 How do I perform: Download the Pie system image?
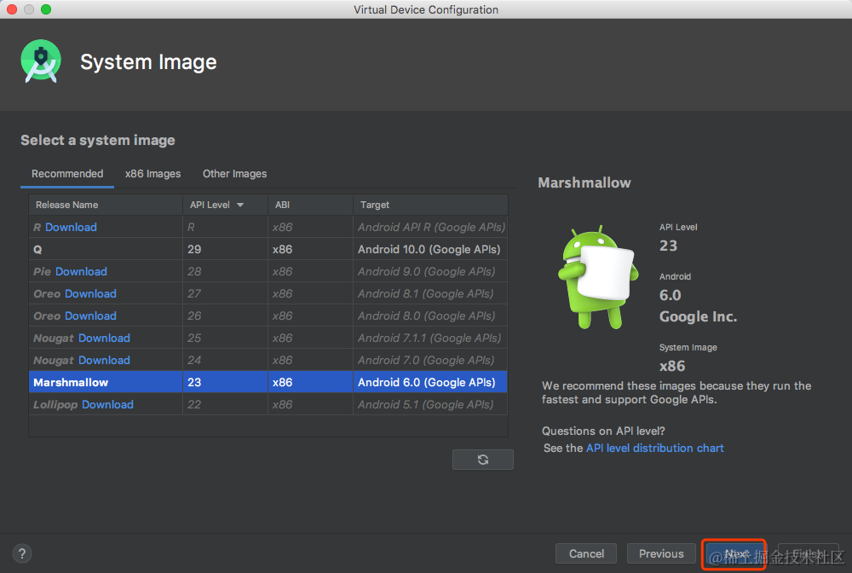81,271
